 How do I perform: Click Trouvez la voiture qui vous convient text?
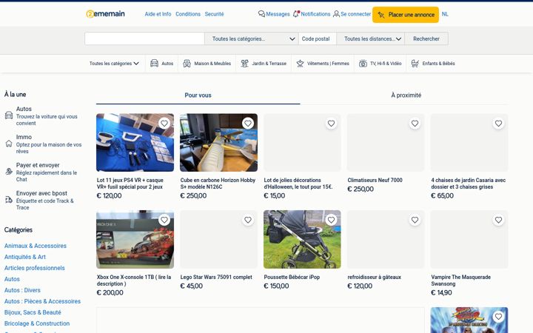47,120
